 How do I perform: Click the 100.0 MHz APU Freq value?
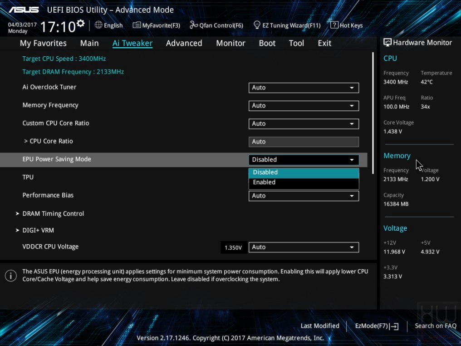pos(396,107)
